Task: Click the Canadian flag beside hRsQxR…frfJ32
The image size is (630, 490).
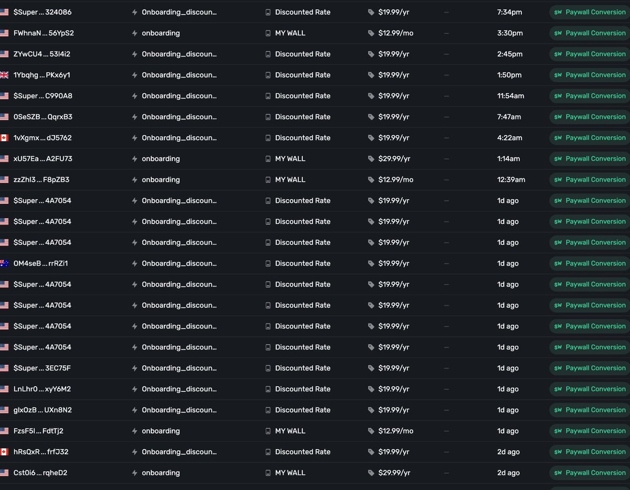Action: [x=4, y=452]
